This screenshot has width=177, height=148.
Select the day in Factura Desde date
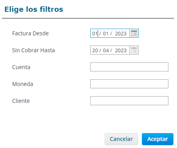(x=95, y=33)
